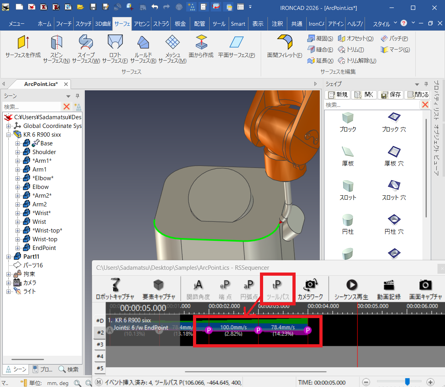Open the 配管 ribbon tab
This screenshot has width=445, height=387.
pos(199,24)
